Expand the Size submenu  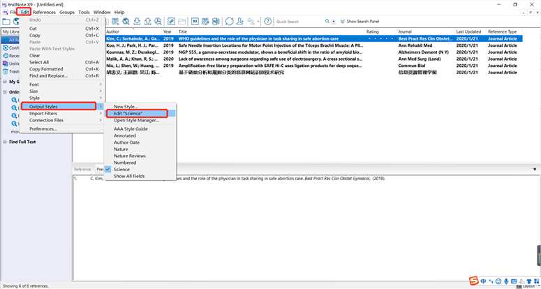62,91
